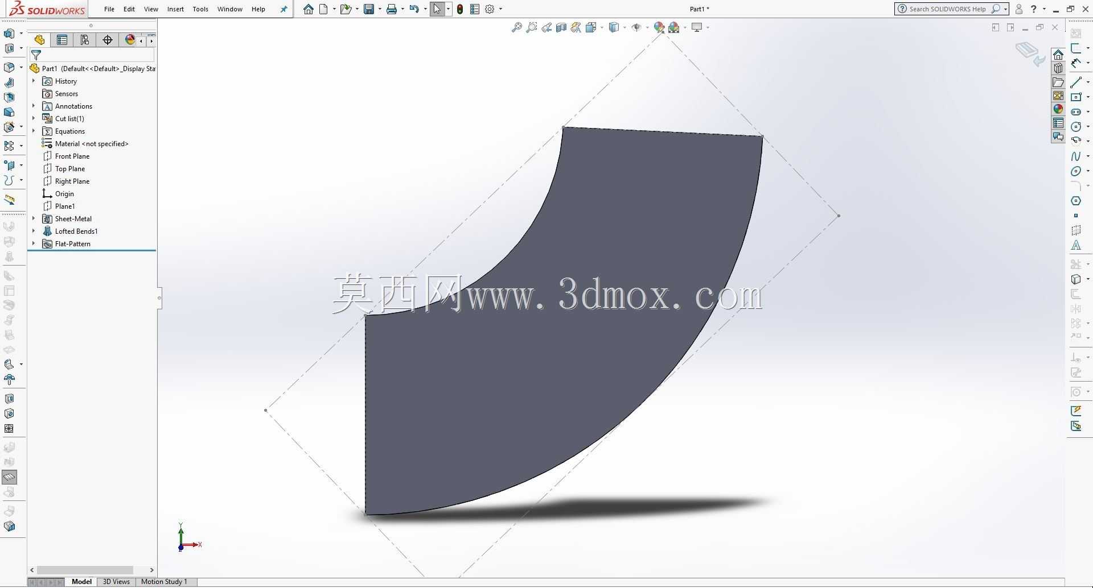Image resolution: width=1093 pixels, height=588 pixels.
Task: Switch to the Motion Study 1 tab
Action: pyautogui.click(x=164, y=582)
